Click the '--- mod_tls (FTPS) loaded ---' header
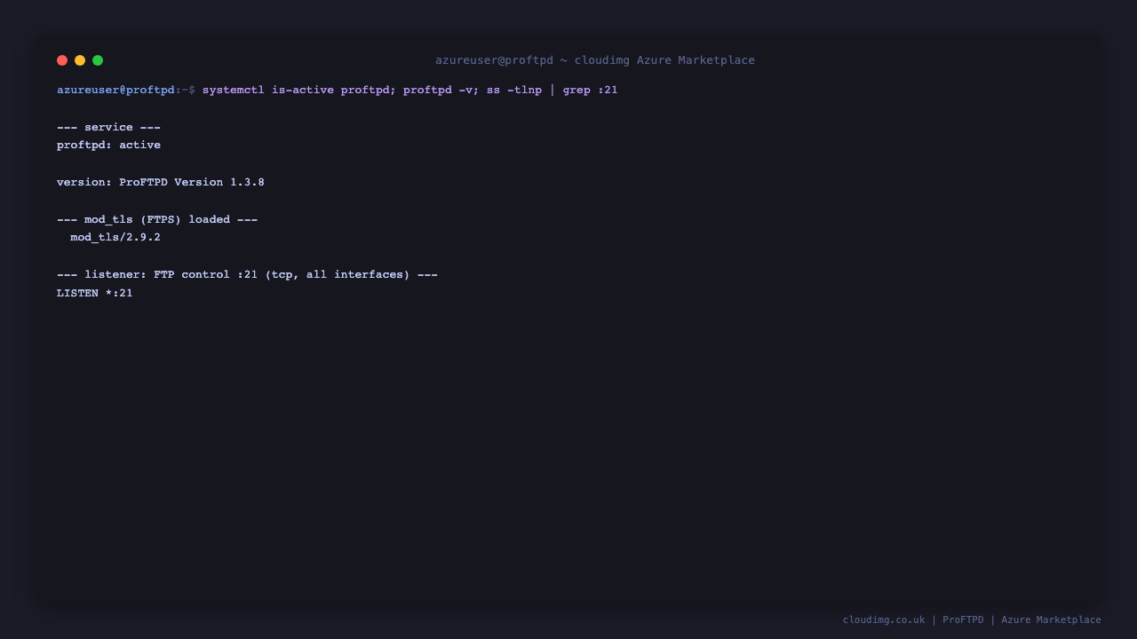The height and width of the screenshot is (639, 1137). click(157, 219)
